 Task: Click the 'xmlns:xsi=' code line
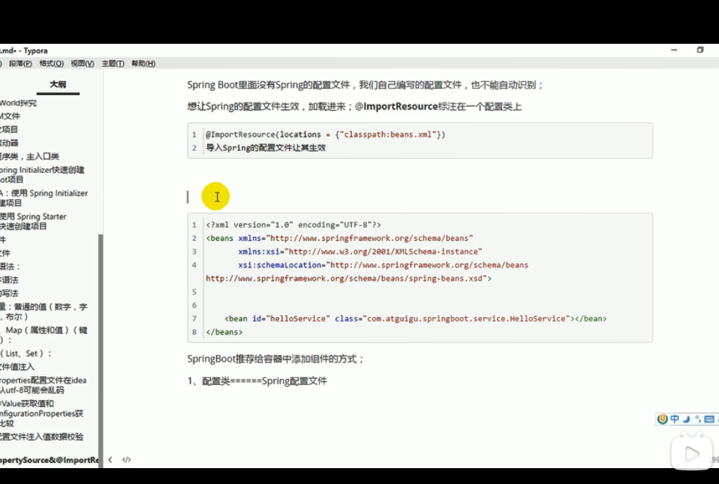(360, 251)
